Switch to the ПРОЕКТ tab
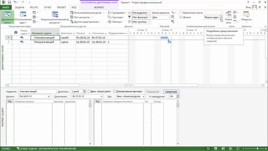Image resolution: width=268 pixels, height=151 pixels. pyautogui.click(x=62, y=8)
